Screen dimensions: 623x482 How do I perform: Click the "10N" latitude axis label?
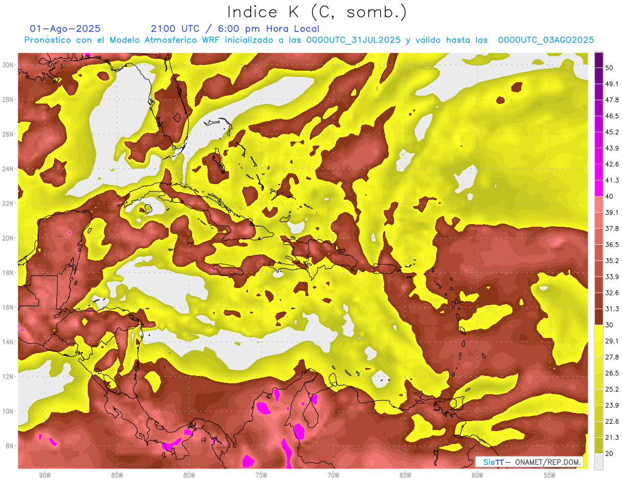click(x=9, y=411)
